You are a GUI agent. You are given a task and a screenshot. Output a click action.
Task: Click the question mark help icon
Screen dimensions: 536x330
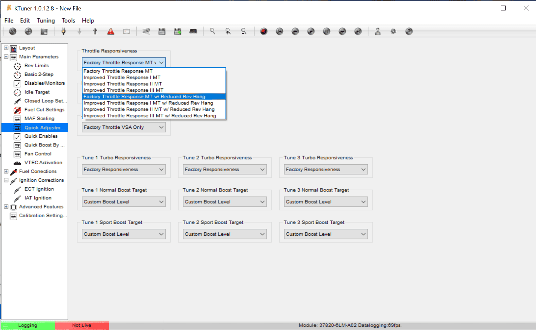coord(409,31)
